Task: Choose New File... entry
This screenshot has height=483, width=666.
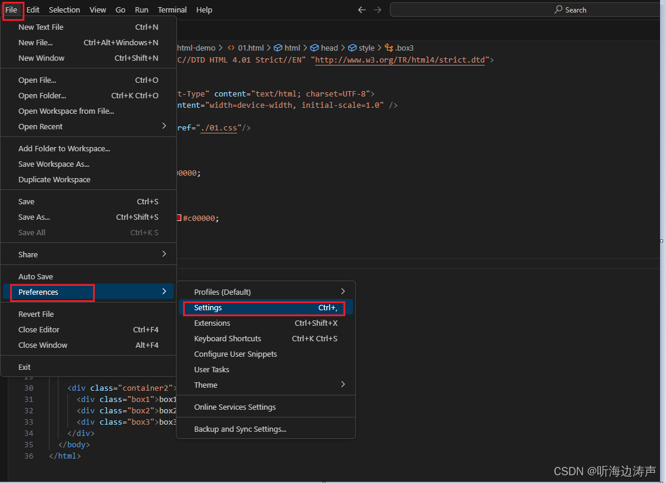Action: point(88,42)
